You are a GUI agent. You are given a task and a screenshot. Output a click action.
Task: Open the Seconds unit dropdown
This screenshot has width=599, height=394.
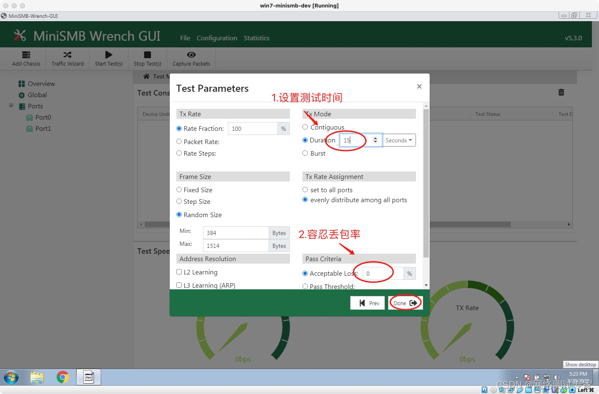[399, 140]
